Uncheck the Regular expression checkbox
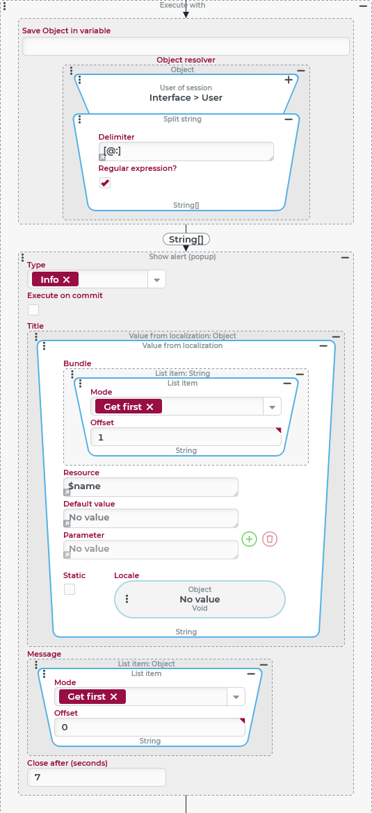372x813 pixels. 105,183
